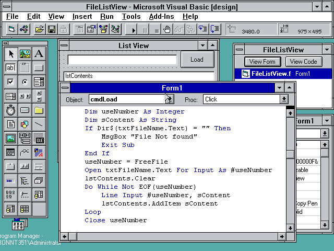Open the Edit menu
334x251 pixels.
(33, 16)
